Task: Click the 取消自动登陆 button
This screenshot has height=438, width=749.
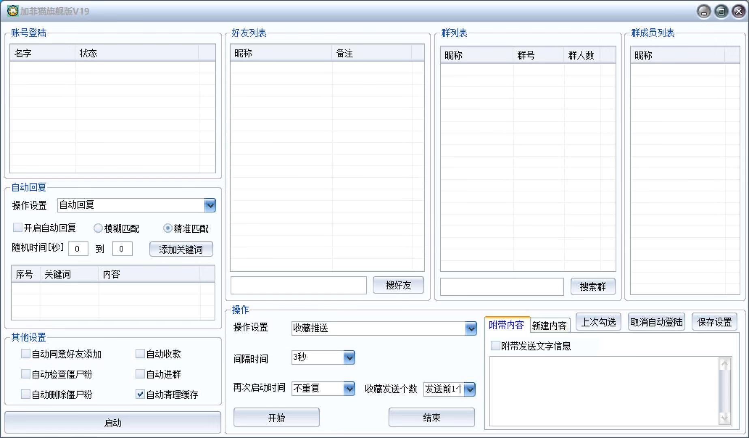Action: 657,322
